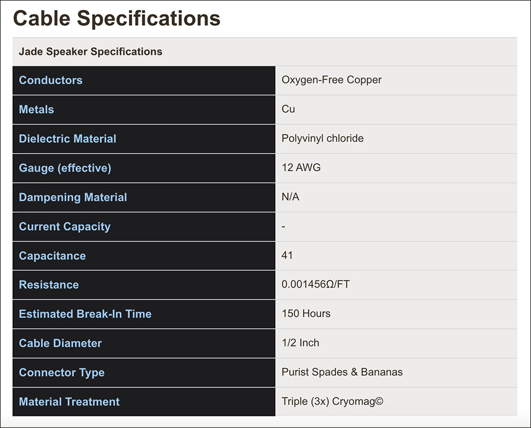The height and width of the screenshot is (428, 531).
Task: Select the Resistance row label
Action: pyautogui.click(x=48, y=285)
